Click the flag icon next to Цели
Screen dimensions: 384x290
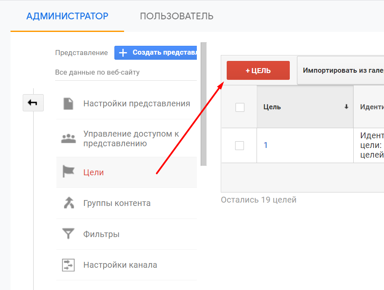(68, 171)
